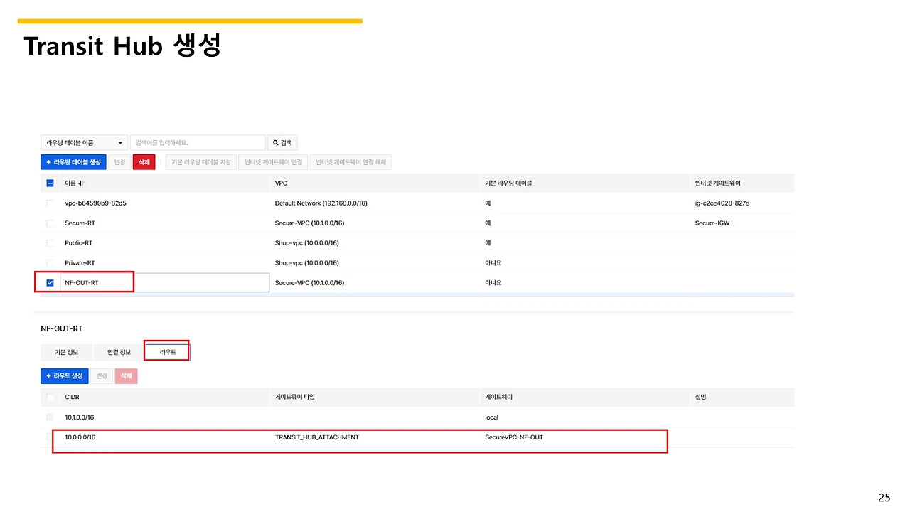Switch to the 라우트 tab

pos(168,352)
